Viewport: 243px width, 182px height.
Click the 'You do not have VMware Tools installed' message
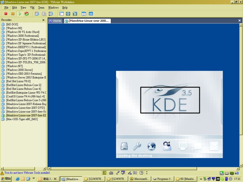pos(27,173)
